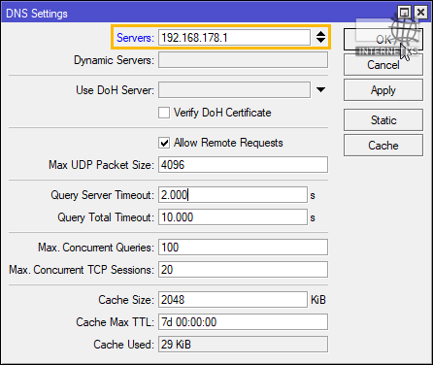Screen dimensions: 433x365
Task: Click the down arrow beside Servers field
Action: 320,41
